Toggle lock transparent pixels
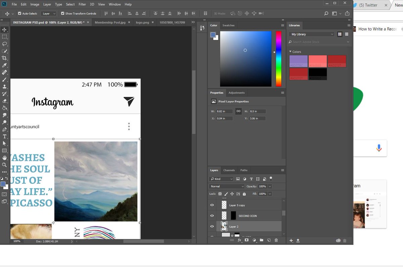The width and height of the screenshot is (403, 267). [x=220, y=194]
